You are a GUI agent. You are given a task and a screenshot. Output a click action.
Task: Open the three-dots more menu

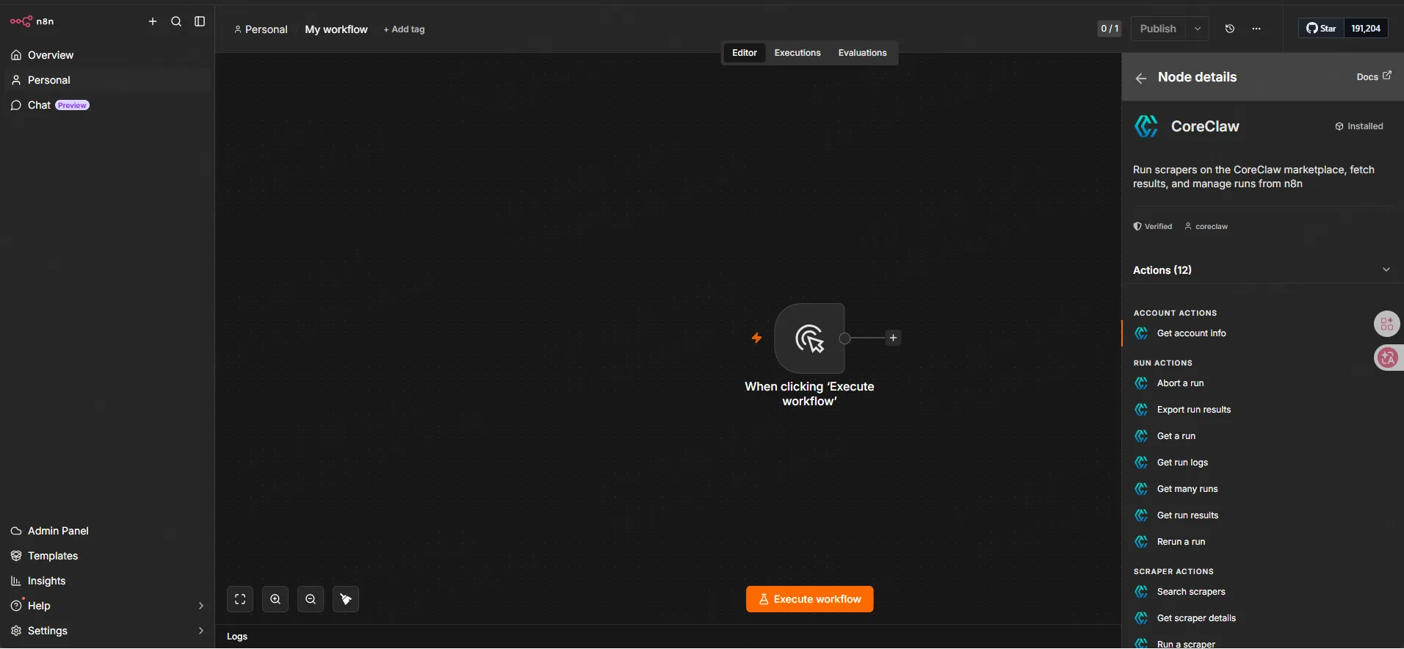[1256, 29]
